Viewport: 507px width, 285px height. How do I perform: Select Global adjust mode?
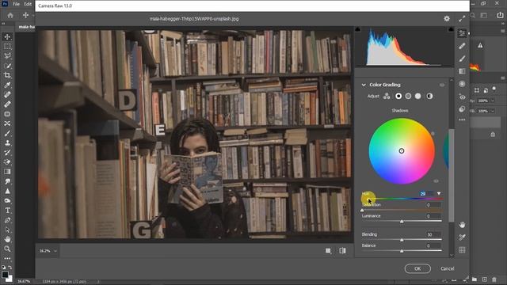click(429, 96)
